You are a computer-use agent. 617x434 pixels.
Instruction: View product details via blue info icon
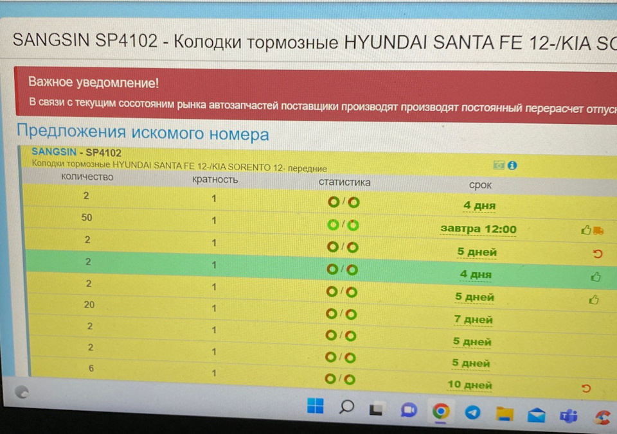coord(512,165)
